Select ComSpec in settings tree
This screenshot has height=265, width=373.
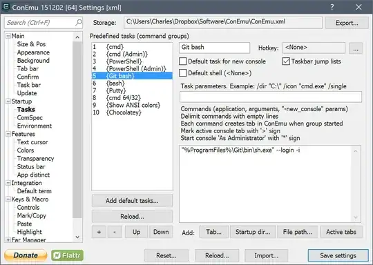[x=30, y=117]
